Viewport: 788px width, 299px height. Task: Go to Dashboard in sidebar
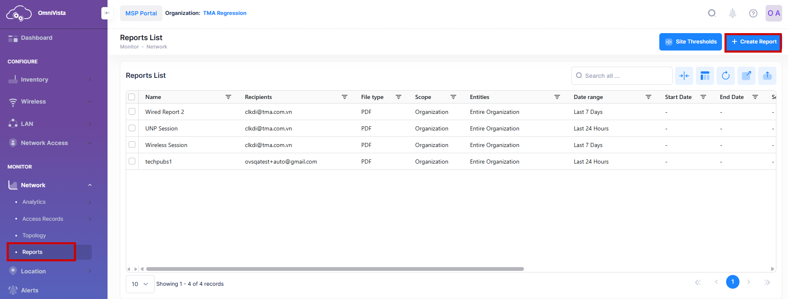pos(37,38)
